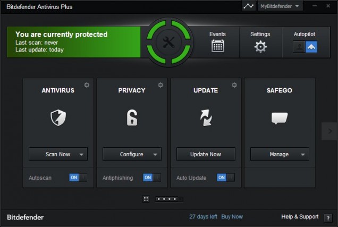
Task: Open the Events calendar icon
Action: (217, 46)
